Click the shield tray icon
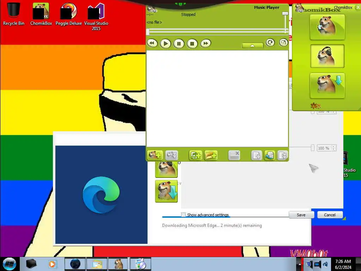The height and width of the screenshot is (271, 361). 309,264
